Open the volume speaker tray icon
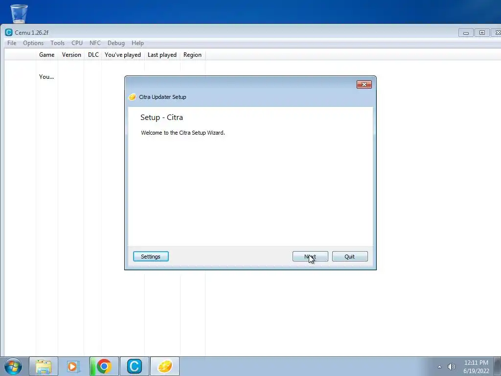Image resolution: width=501 pixels, height=376 pixels. click(x=451, y=367)
